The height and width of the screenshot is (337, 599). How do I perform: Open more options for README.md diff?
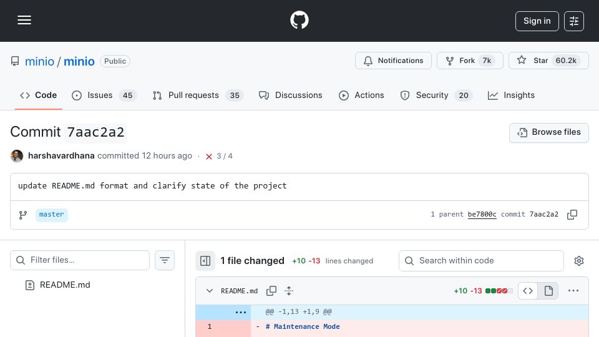573,291
